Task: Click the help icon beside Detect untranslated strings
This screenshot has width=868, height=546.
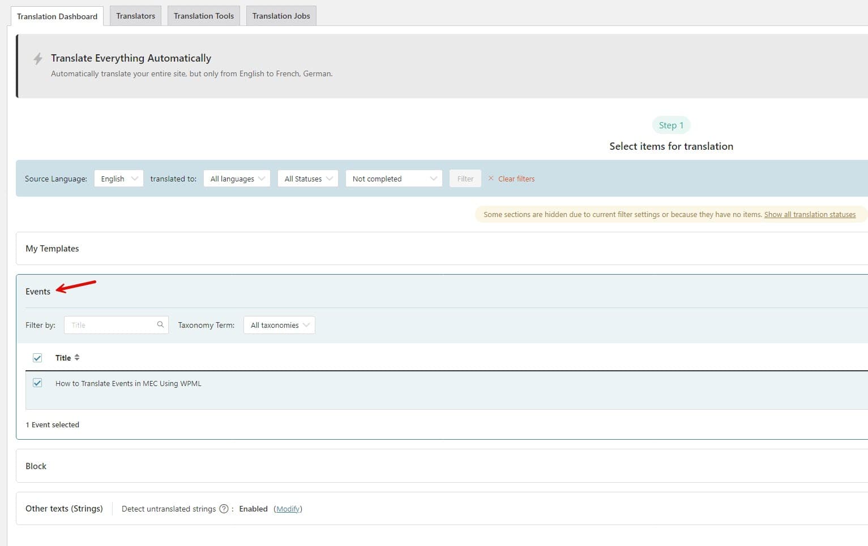Action: [224, 509]
